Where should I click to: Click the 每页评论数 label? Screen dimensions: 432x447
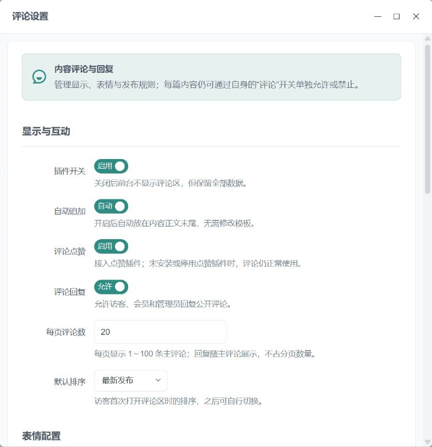(x=66, y=332)
